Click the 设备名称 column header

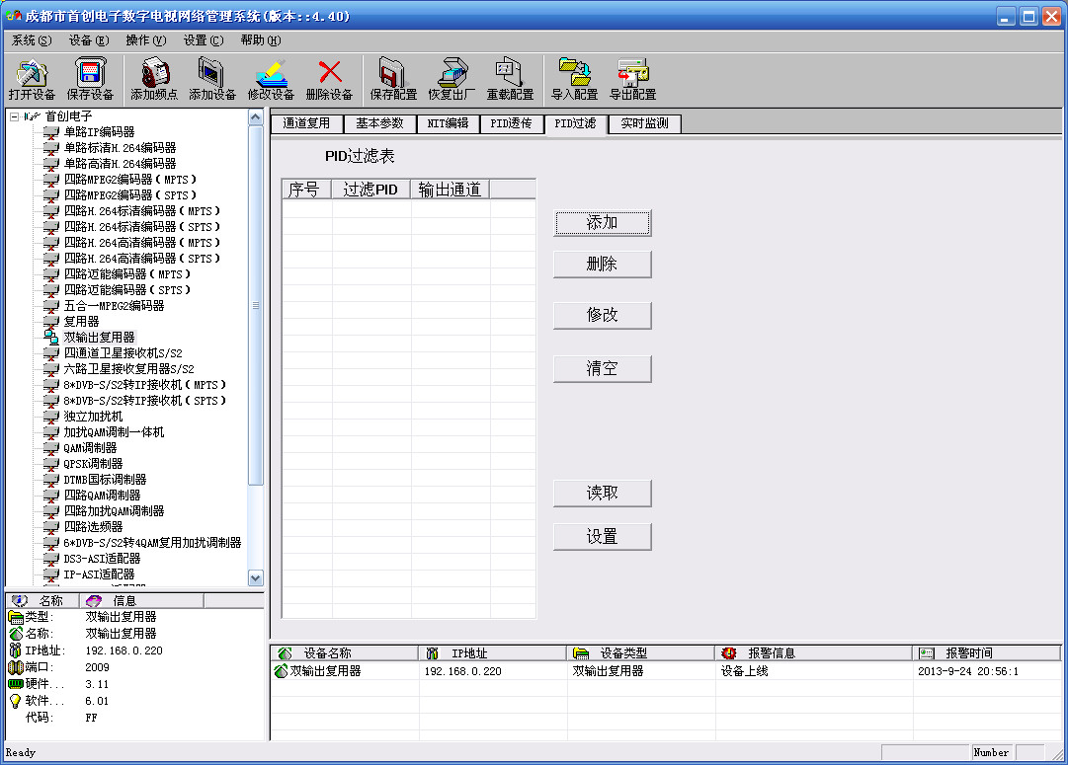pyautogui.click(x=345, y=653)
